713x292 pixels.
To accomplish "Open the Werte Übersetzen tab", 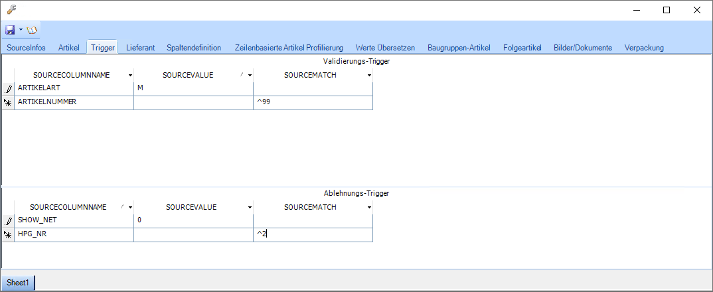I will (385, 48).
